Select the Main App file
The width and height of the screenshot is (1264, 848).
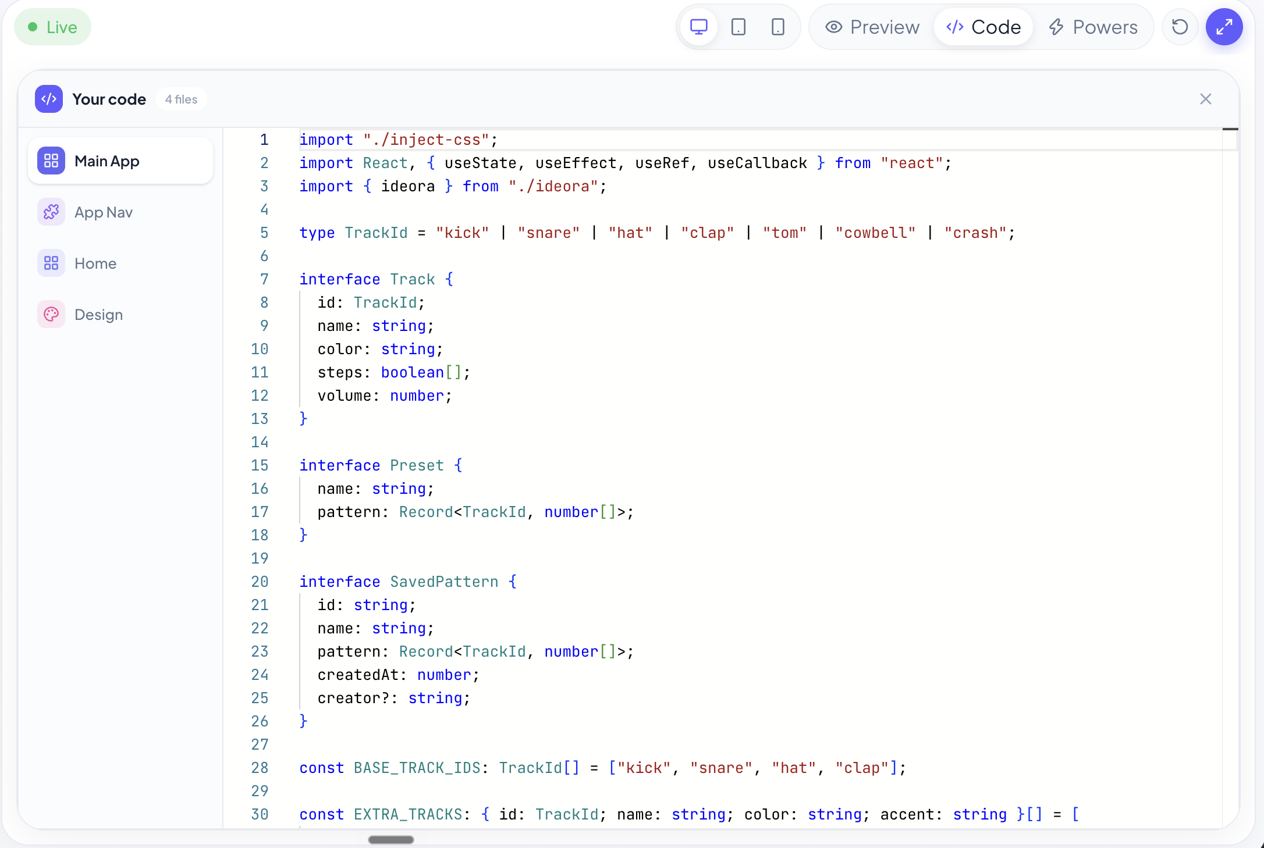click(x=120, y=161)
